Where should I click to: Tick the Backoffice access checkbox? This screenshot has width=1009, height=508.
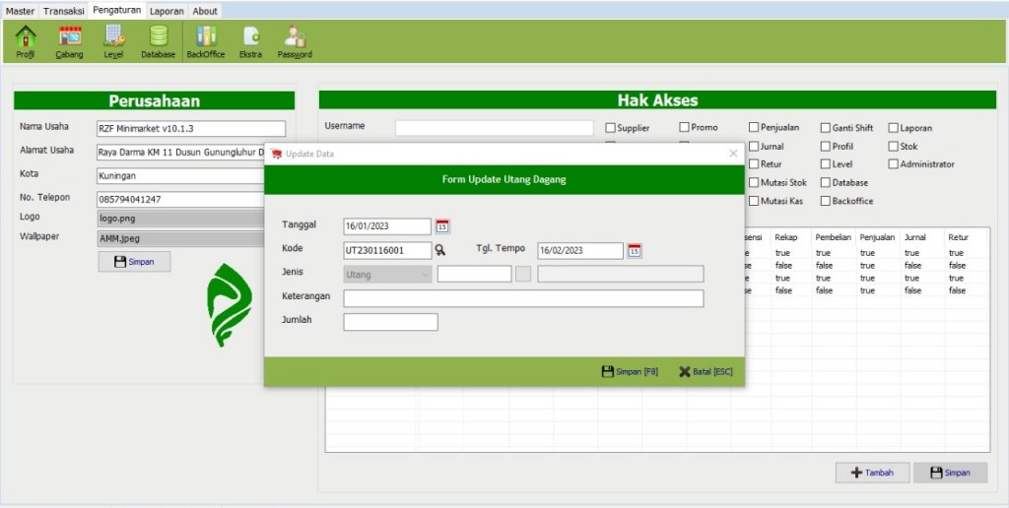(826, 201)
